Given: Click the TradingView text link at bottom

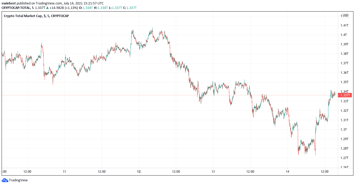Looking at the screenshot, I should pos(18,180).
